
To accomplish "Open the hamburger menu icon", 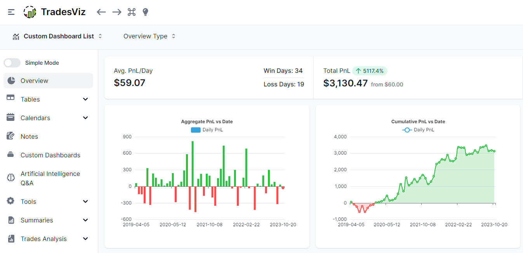I will [11, 12].
